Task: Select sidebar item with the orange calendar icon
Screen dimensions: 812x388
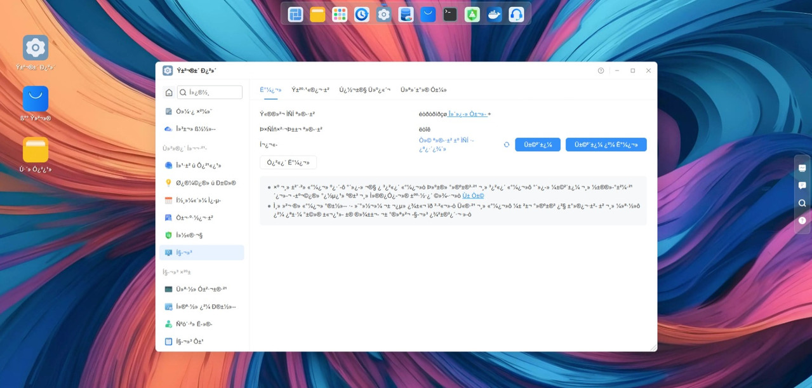Action: click(x=201, y=200)
